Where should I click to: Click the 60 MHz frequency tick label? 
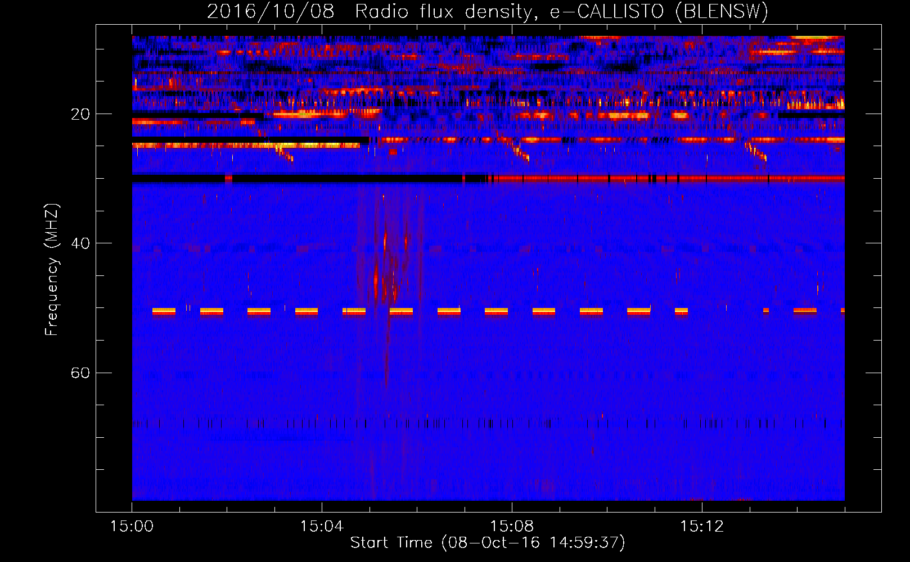(80, 373)
